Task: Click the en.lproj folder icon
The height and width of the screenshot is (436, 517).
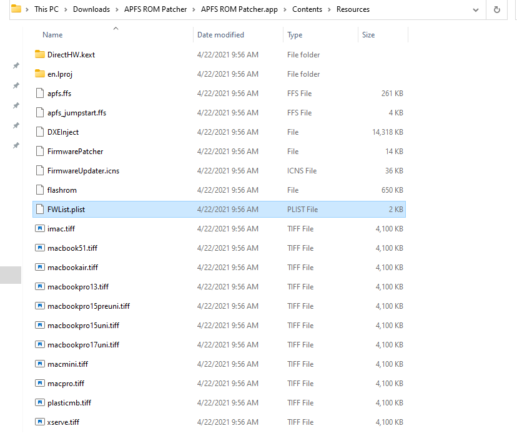Action: [x=39, y=74]
